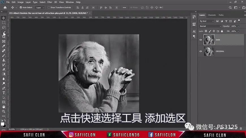Open the Filter menu

(50, 2)
